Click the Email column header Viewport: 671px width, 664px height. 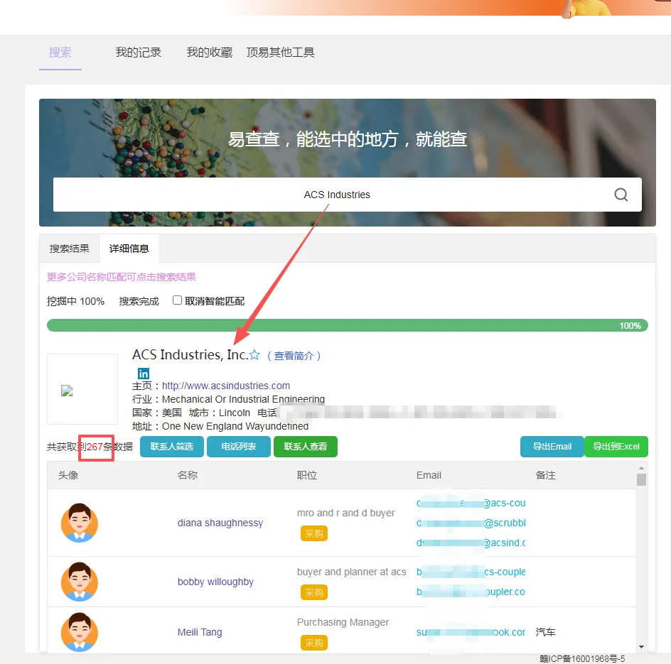(x=429, y=475)
